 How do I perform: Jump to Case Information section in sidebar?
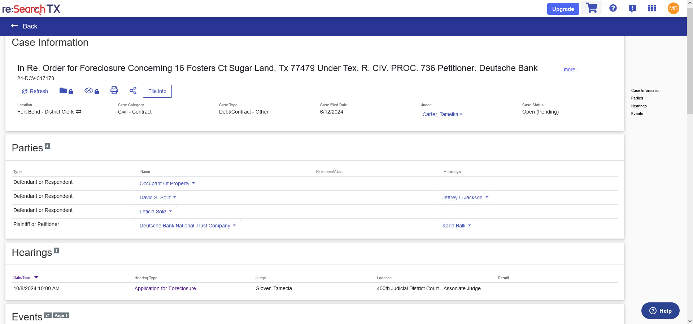point(646,90)
